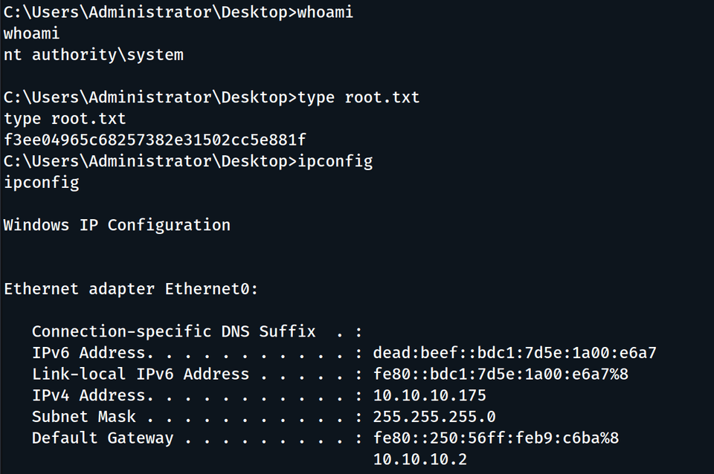Click the 'type root.txt' command after the prompt
The image size is (714, 474).
click(358, 97)
